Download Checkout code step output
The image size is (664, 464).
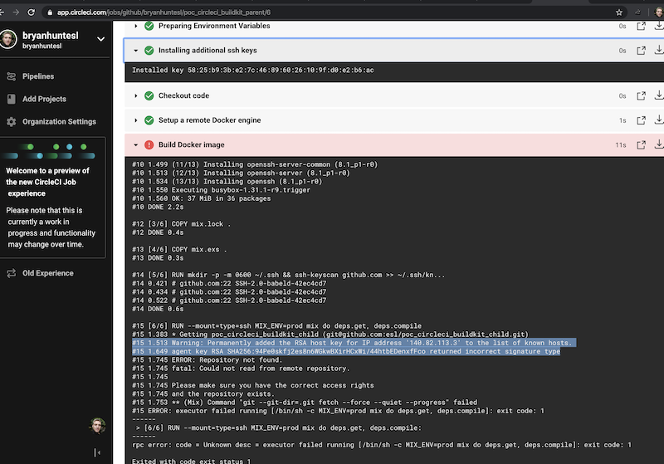tap(659, 95)
